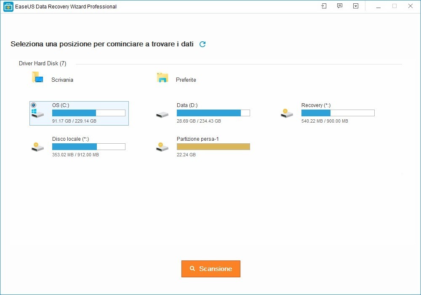Click the yellow Partizione persa-1 bar
Screen dimensions: 421x295
213,147
